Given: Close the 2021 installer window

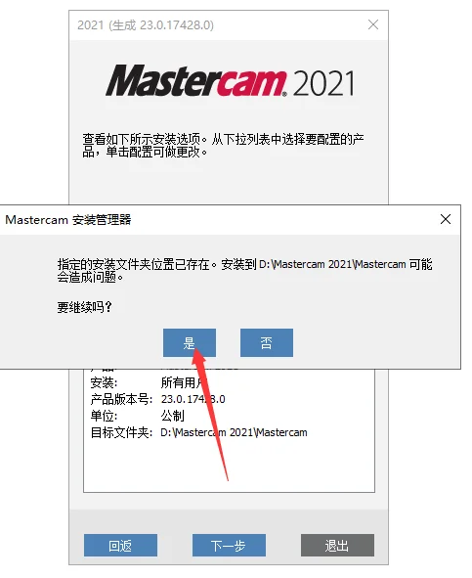Looking at the screenshot, I should click(x=373, y=24).
